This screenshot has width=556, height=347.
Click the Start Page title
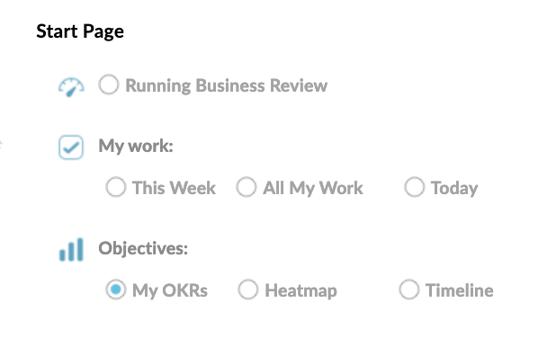[x=80, y=31]
